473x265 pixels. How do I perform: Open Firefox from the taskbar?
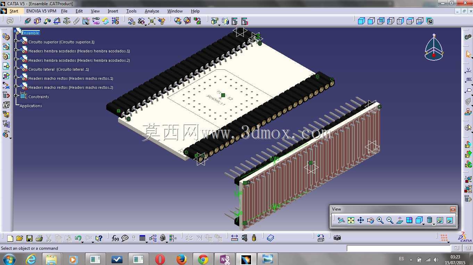point(181,259)
